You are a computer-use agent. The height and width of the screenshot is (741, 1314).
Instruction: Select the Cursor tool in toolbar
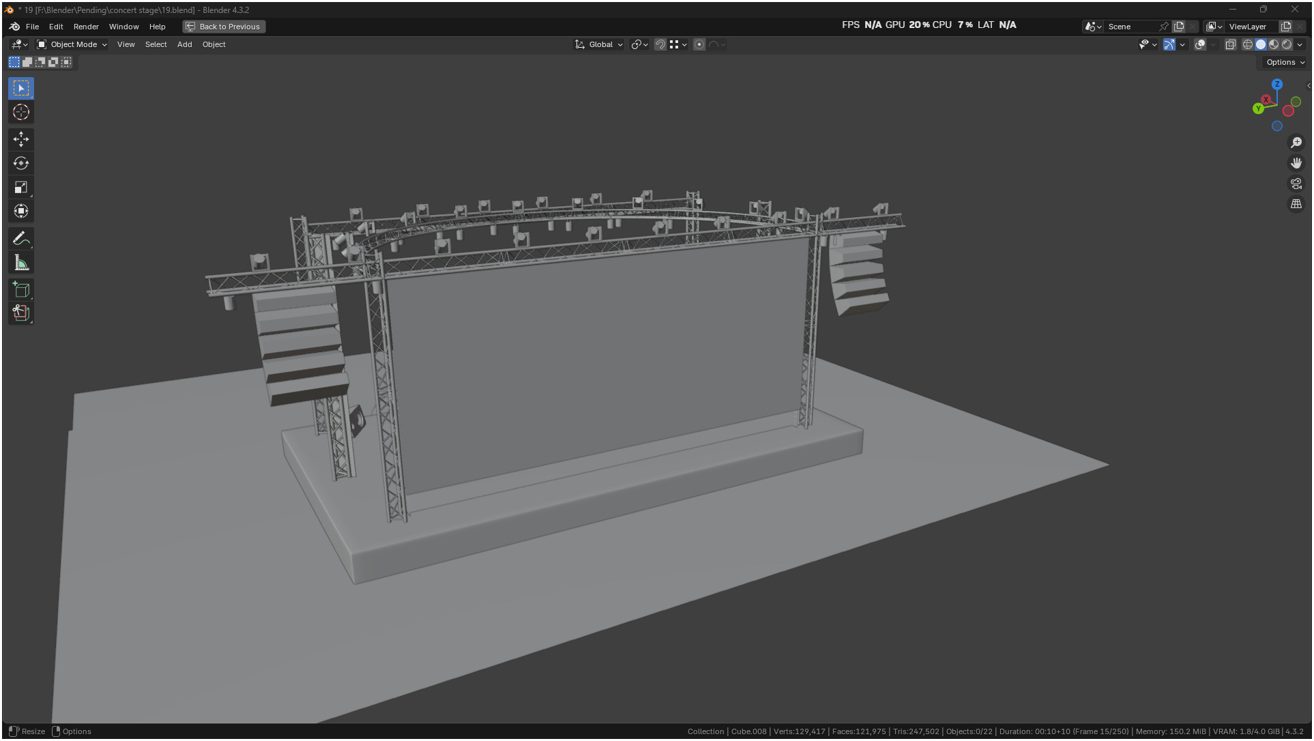21,112
